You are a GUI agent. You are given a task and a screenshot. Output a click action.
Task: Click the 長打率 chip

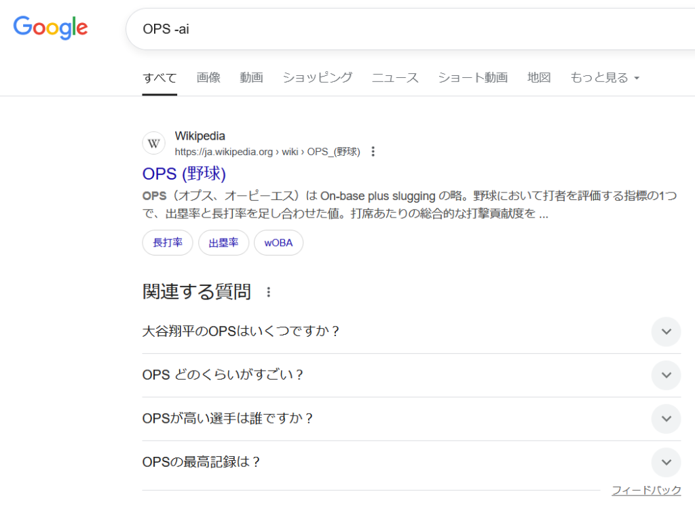(168, 243)
